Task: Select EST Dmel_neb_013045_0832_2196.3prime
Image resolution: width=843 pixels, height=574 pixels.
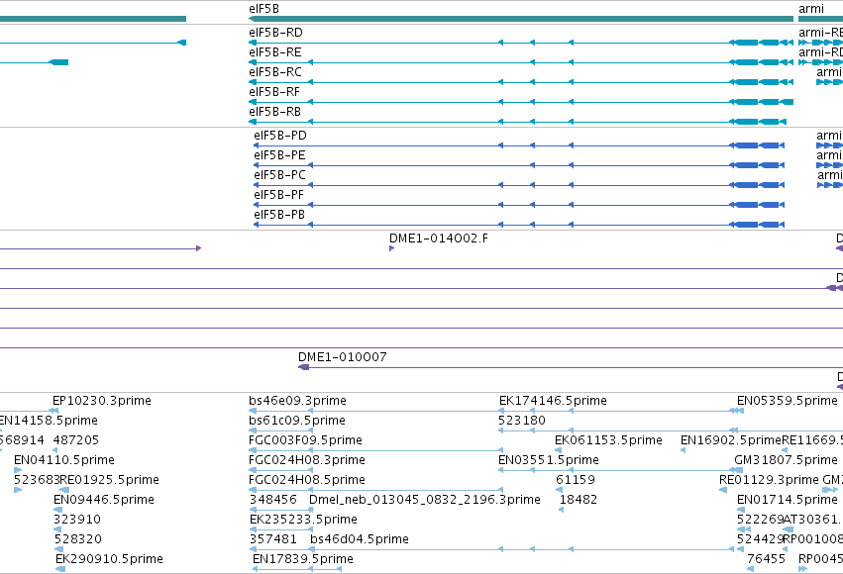Action: coord(425,500)
